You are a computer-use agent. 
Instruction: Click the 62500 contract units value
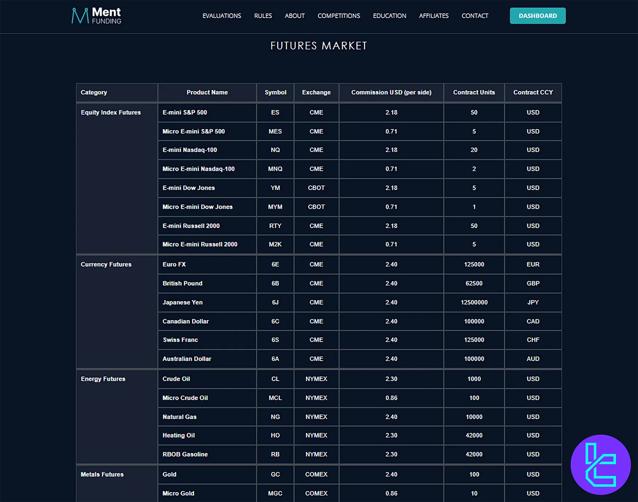point(474,284)
